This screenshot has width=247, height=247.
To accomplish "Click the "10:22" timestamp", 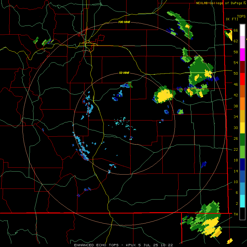I will 167,245.
